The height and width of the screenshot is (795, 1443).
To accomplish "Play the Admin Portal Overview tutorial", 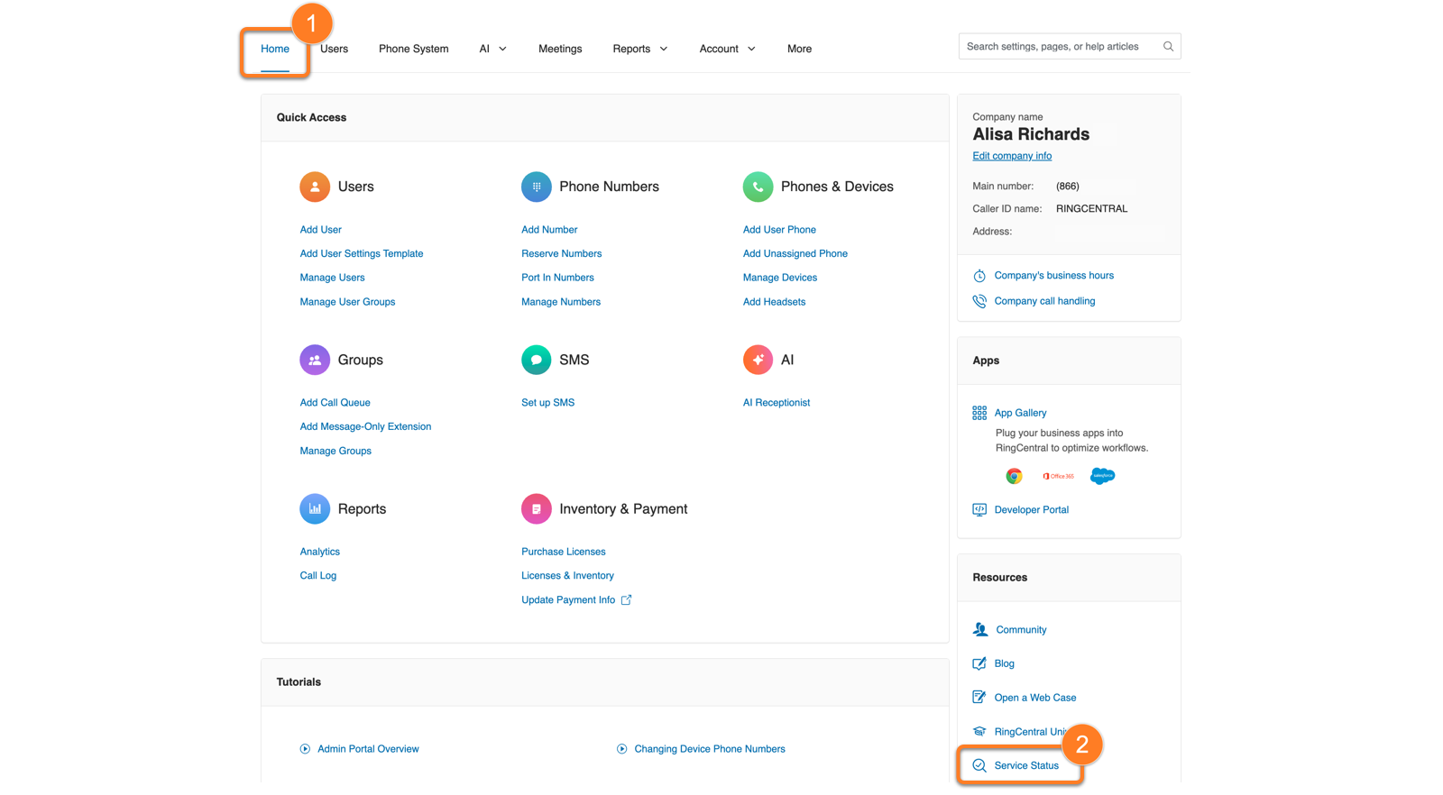I will 367,749.
